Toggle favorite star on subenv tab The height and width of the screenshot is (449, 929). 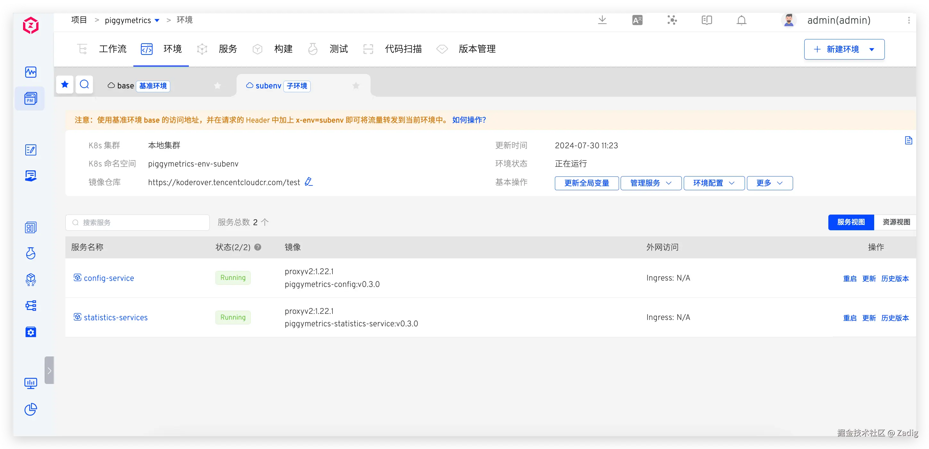coord(356,86)
